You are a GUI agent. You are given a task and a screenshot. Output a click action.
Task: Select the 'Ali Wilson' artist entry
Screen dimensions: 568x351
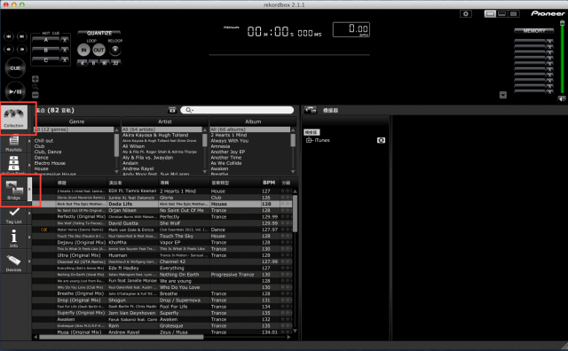[x=133, y=146]
